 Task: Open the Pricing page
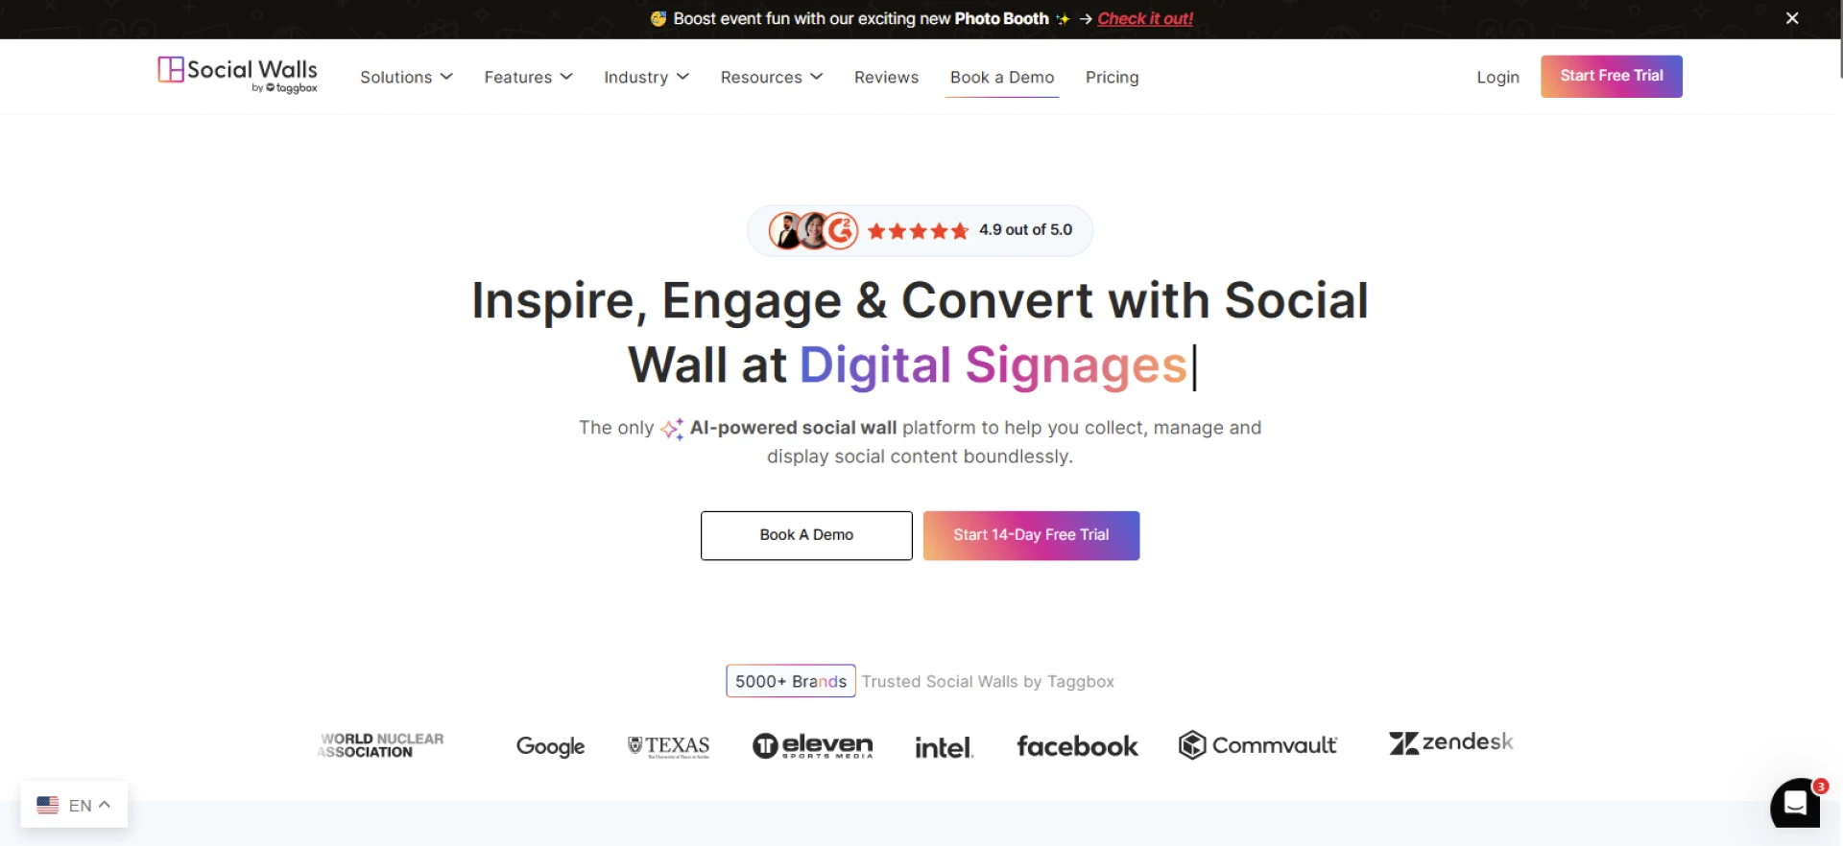(1113, 77)
